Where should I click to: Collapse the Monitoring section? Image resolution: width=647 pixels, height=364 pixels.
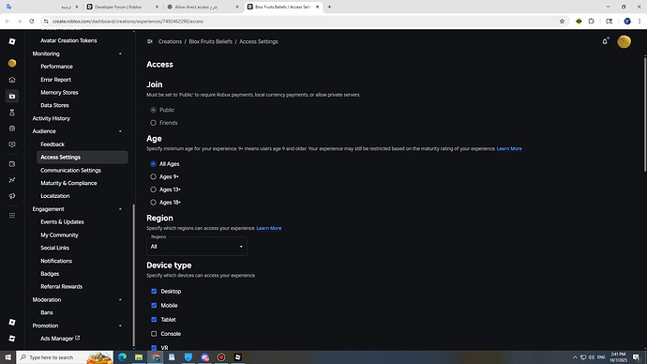(x=120, y=53)
